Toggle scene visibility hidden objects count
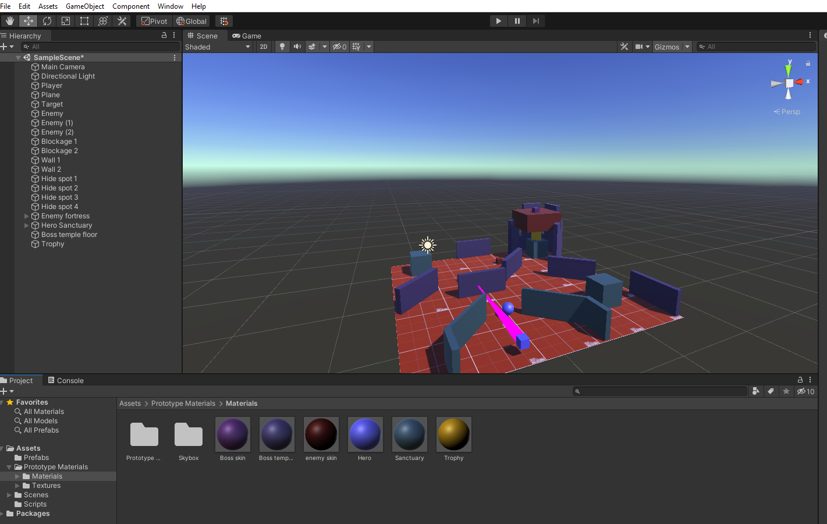 (339, 47)
